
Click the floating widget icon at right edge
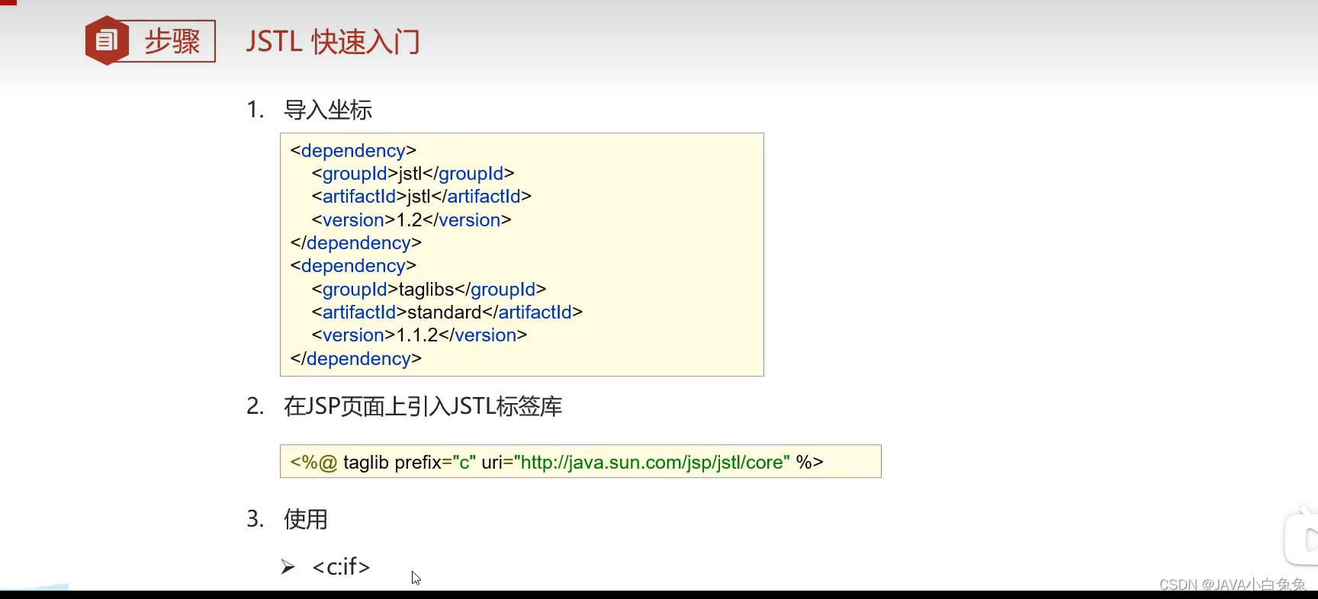click(x=1302, y=538)
